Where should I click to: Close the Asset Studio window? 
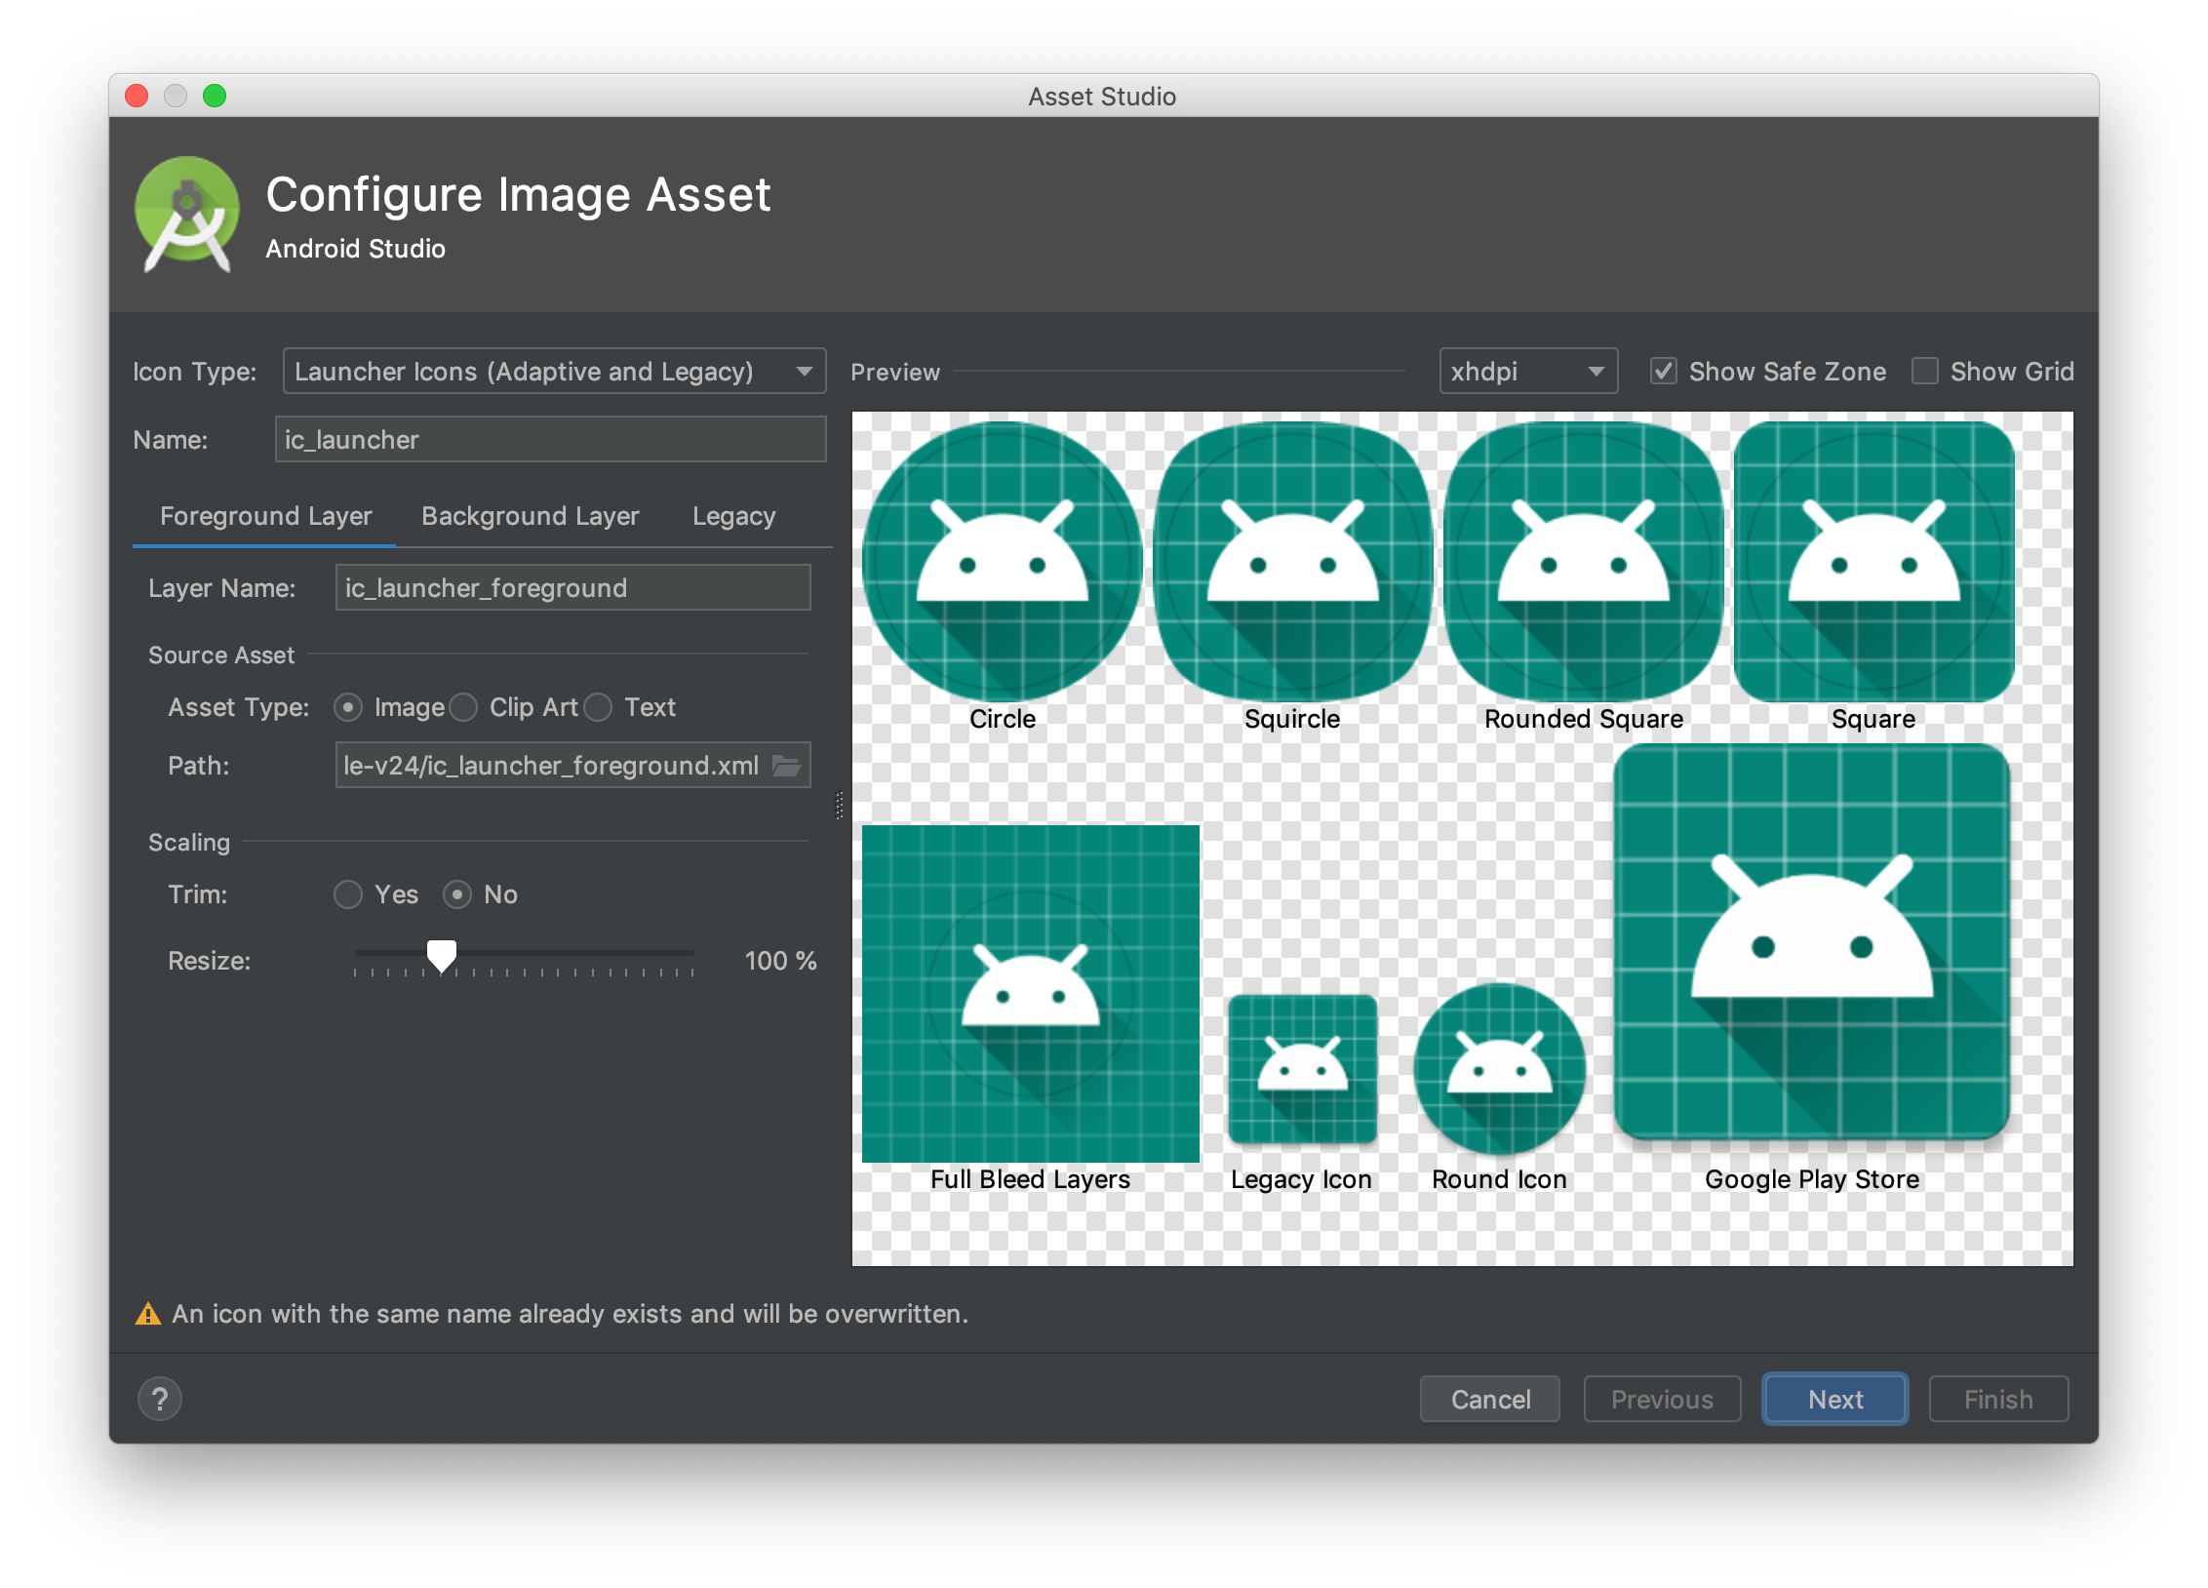click(x=137, y=96)
